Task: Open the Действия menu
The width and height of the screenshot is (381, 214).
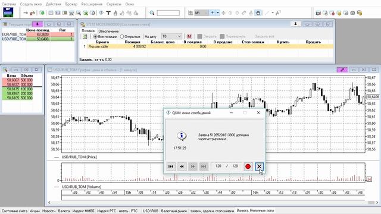Action: (54, 4)
